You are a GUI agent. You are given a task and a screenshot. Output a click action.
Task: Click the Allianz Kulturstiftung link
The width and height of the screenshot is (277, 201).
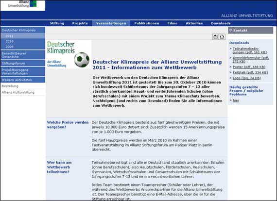tap(18, 92)
